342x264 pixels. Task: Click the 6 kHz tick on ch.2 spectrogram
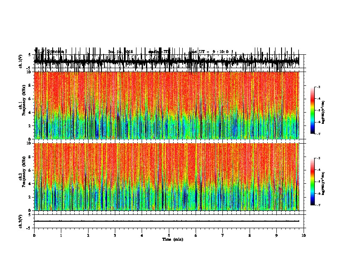point(30,170)
